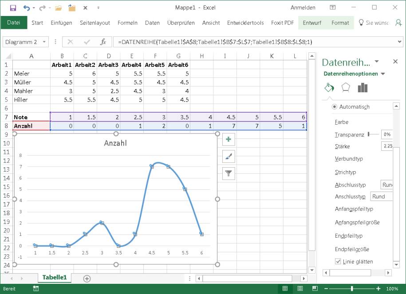Select the Automatisch radio button

(x=335, y=107)
